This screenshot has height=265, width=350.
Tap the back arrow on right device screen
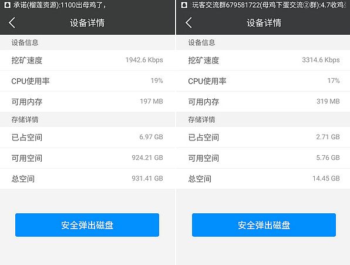189,22
